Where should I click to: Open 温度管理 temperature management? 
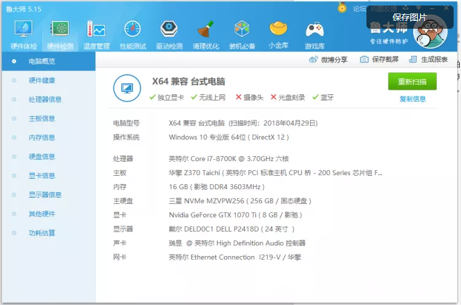point(96,35)
